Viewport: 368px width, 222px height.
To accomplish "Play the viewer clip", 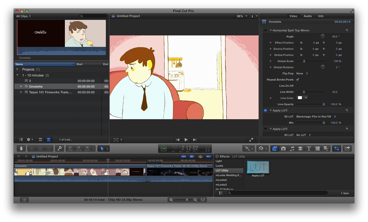I will coord(186,140).
